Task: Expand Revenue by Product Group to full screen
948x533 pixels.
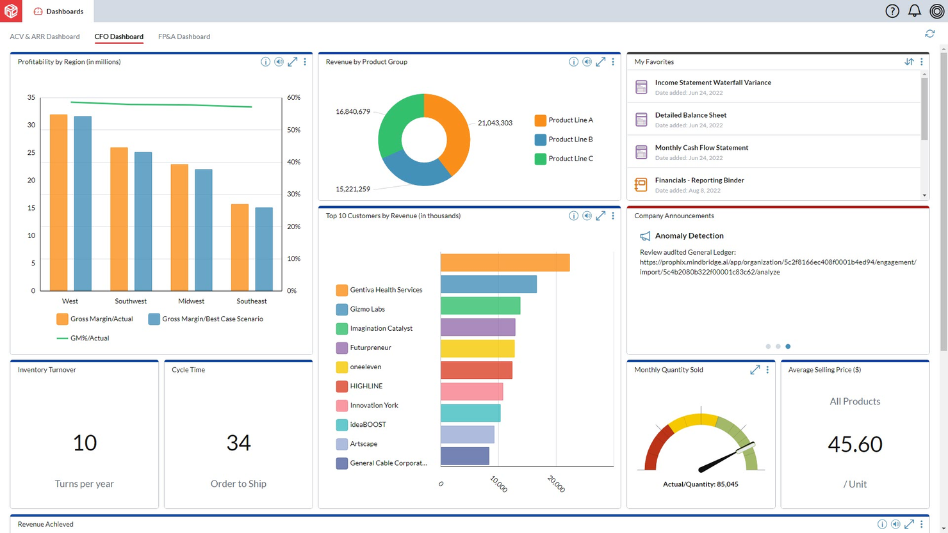Action: coord(600,61)
